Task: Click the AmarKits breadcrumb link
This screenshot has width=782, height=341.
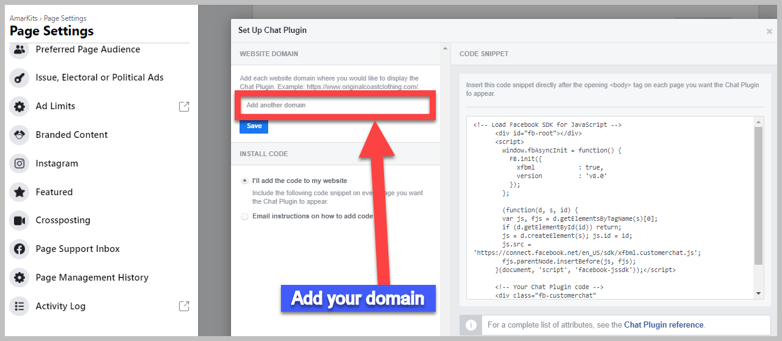Action: point(24,18)
